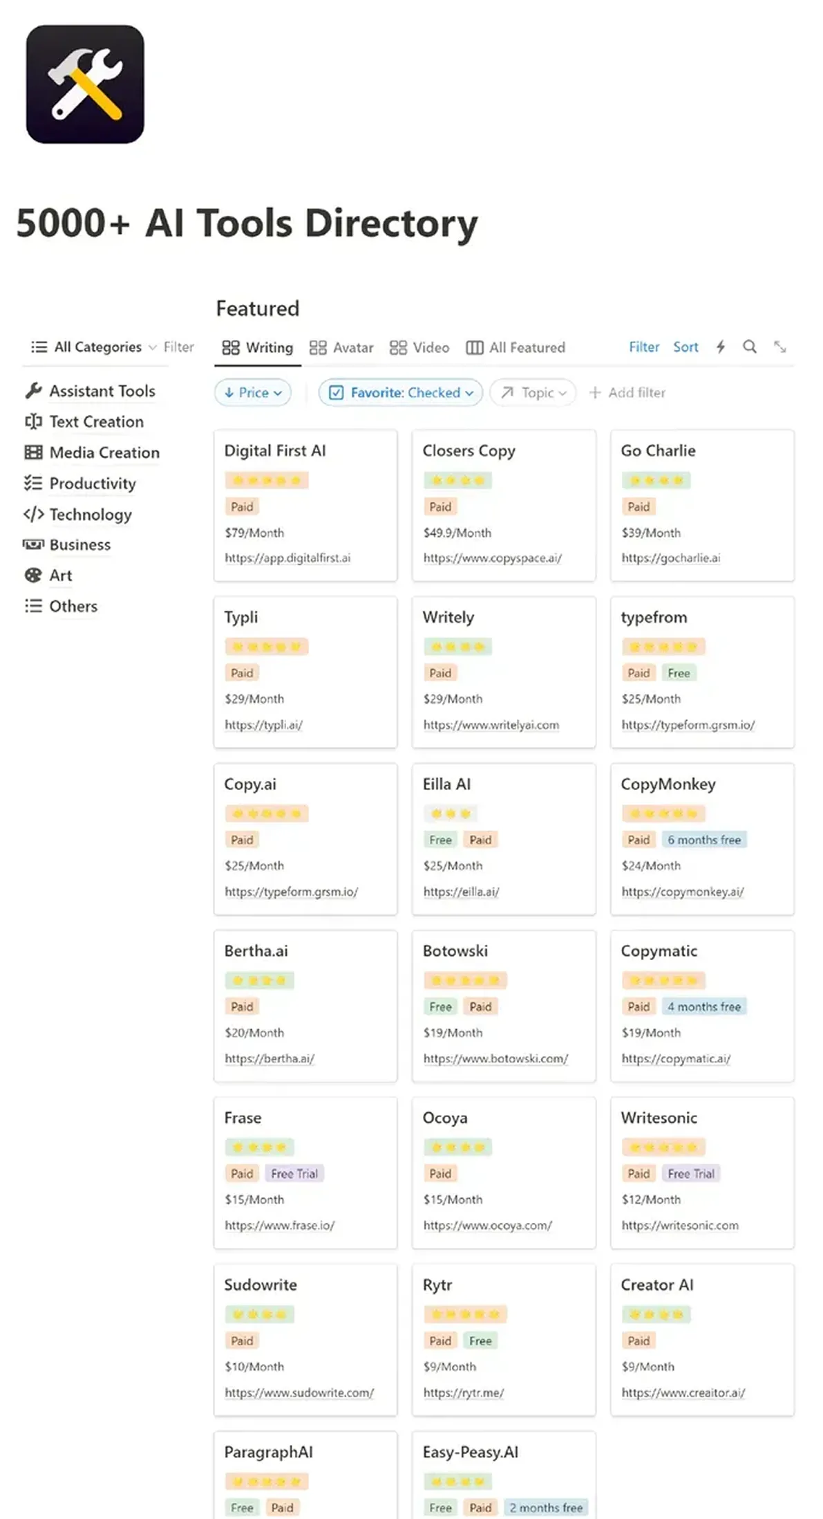
Task: Open the creaitor.ai link
Action: pos(683,1392)
